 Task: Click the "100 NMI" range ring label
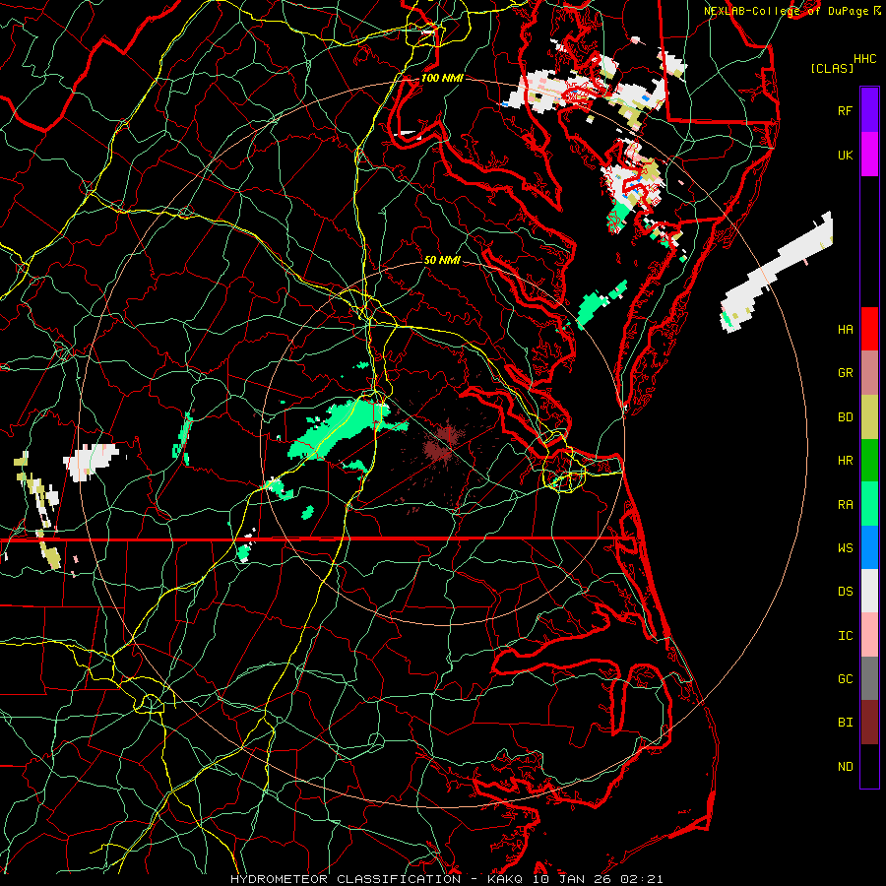pos(442,78)
